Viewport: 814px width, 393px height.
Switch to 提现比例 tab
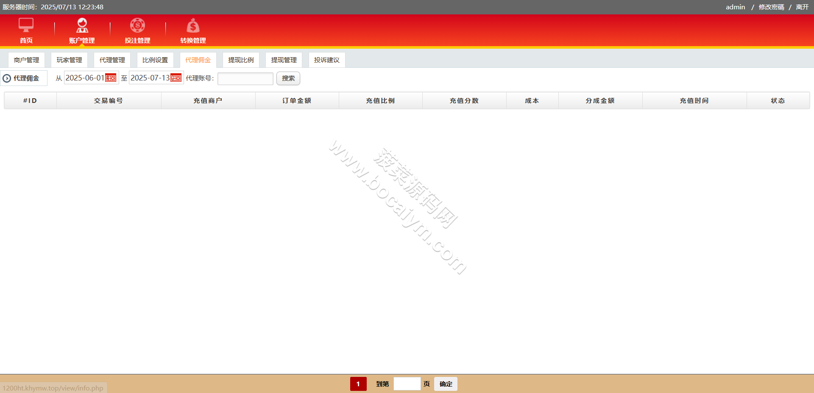pyautogui.click(x=241, y=60)
